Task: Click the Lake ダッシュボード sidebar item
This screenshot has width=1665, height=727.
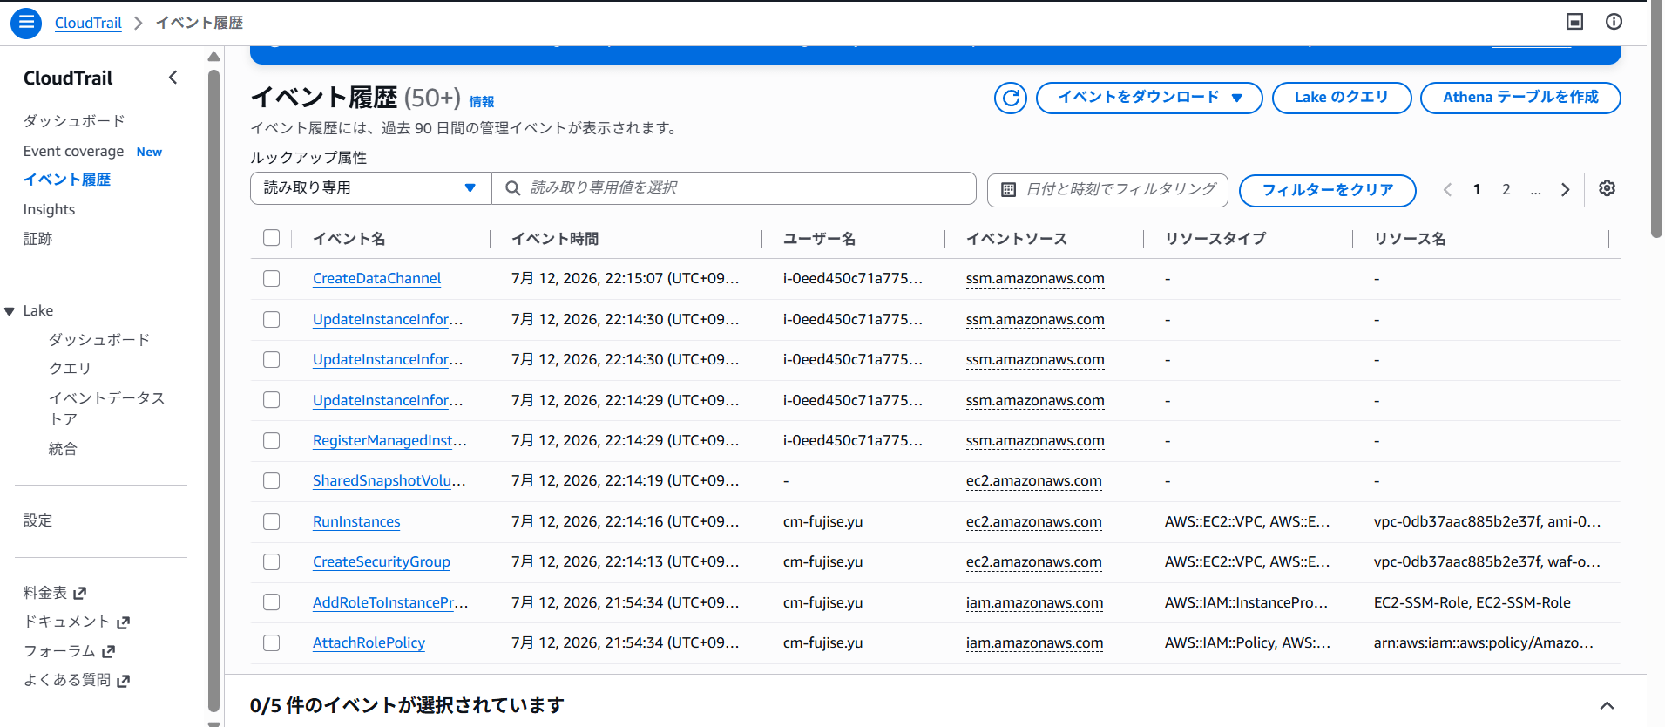Action: (x=99, y=340)
